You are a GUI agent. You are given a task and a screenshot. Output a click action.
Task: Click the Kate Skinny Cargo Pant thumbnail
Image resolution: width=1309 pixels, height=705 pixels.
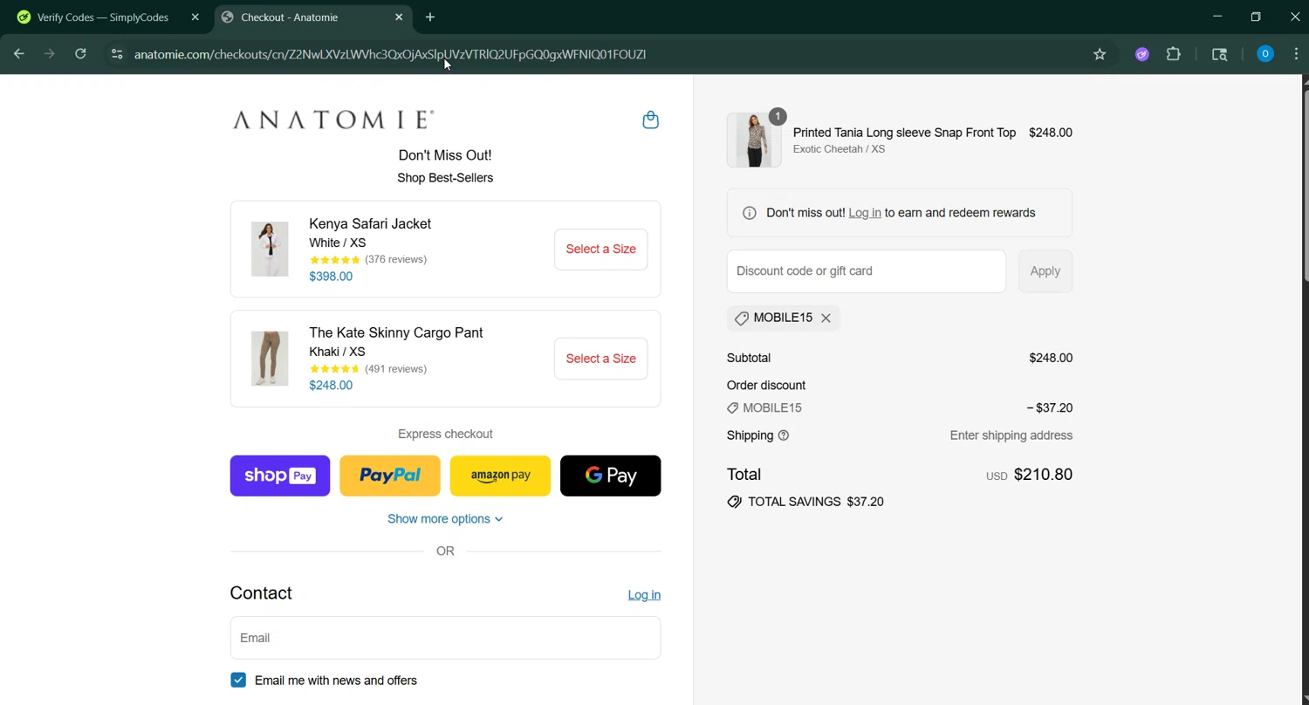pos(270,359)
